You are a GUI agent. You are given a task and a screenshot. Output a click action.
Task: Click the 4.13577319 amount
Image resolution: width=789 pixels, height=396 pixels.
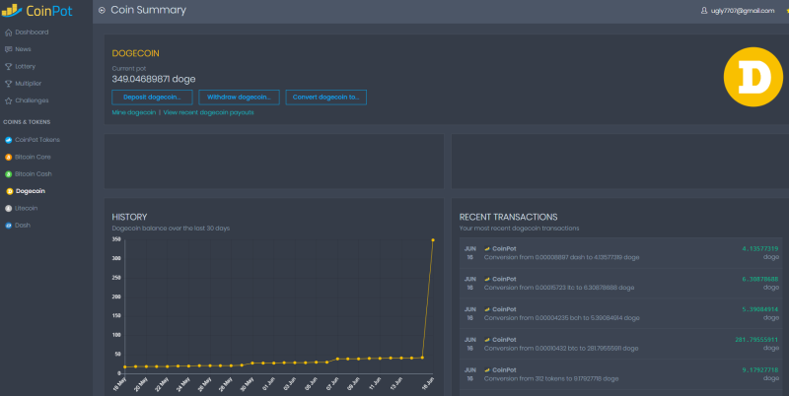point(759,249)
